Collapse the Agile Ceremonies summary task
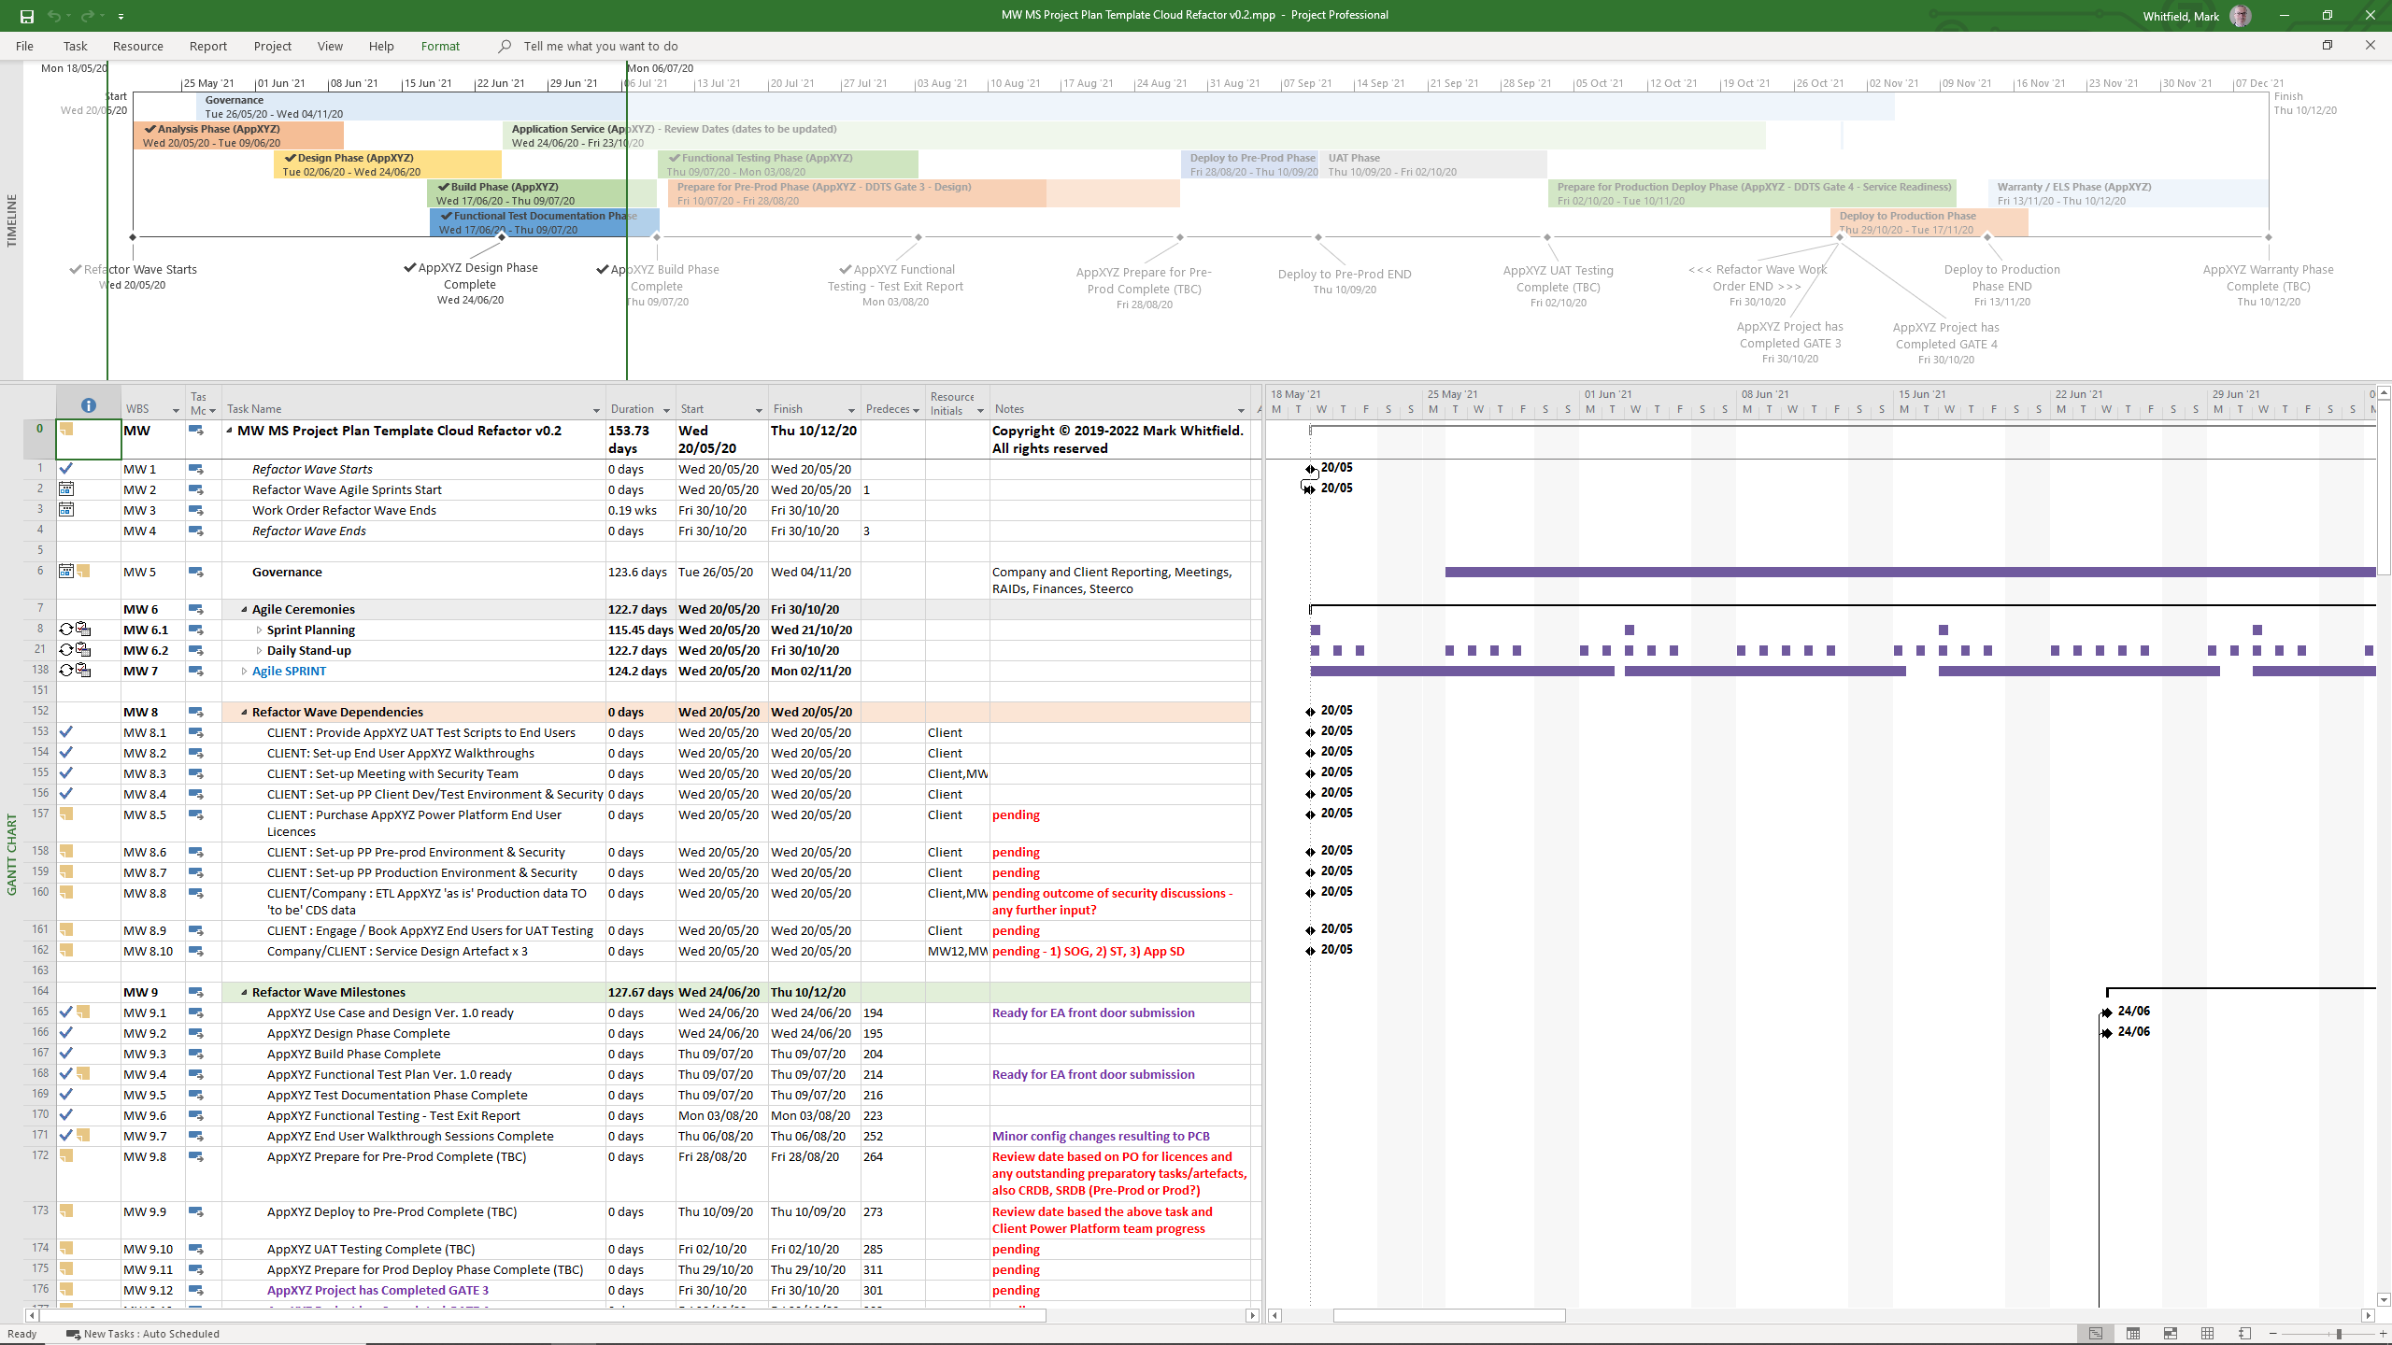Image resolution: width=2392 pixels, height=1345 pixels. click(245, 609)
